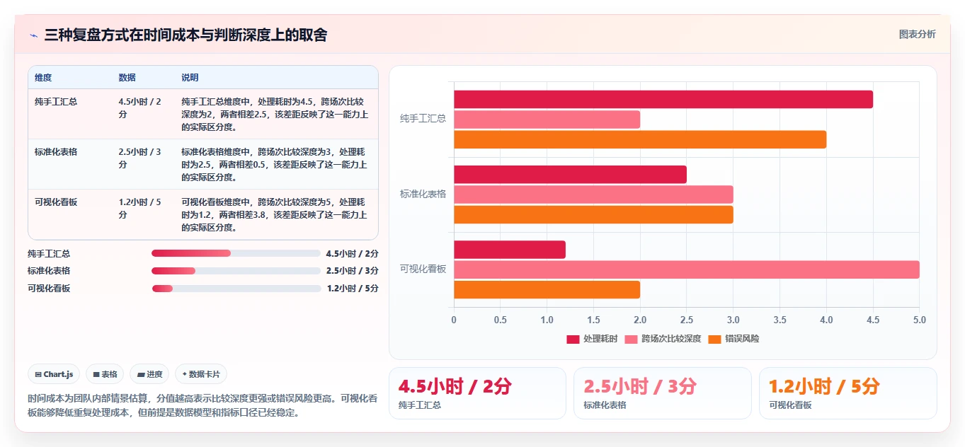Click the footnote paragraph about 时间成本
The height and width of the screenshot is (447, 965).
pos(202,405)
